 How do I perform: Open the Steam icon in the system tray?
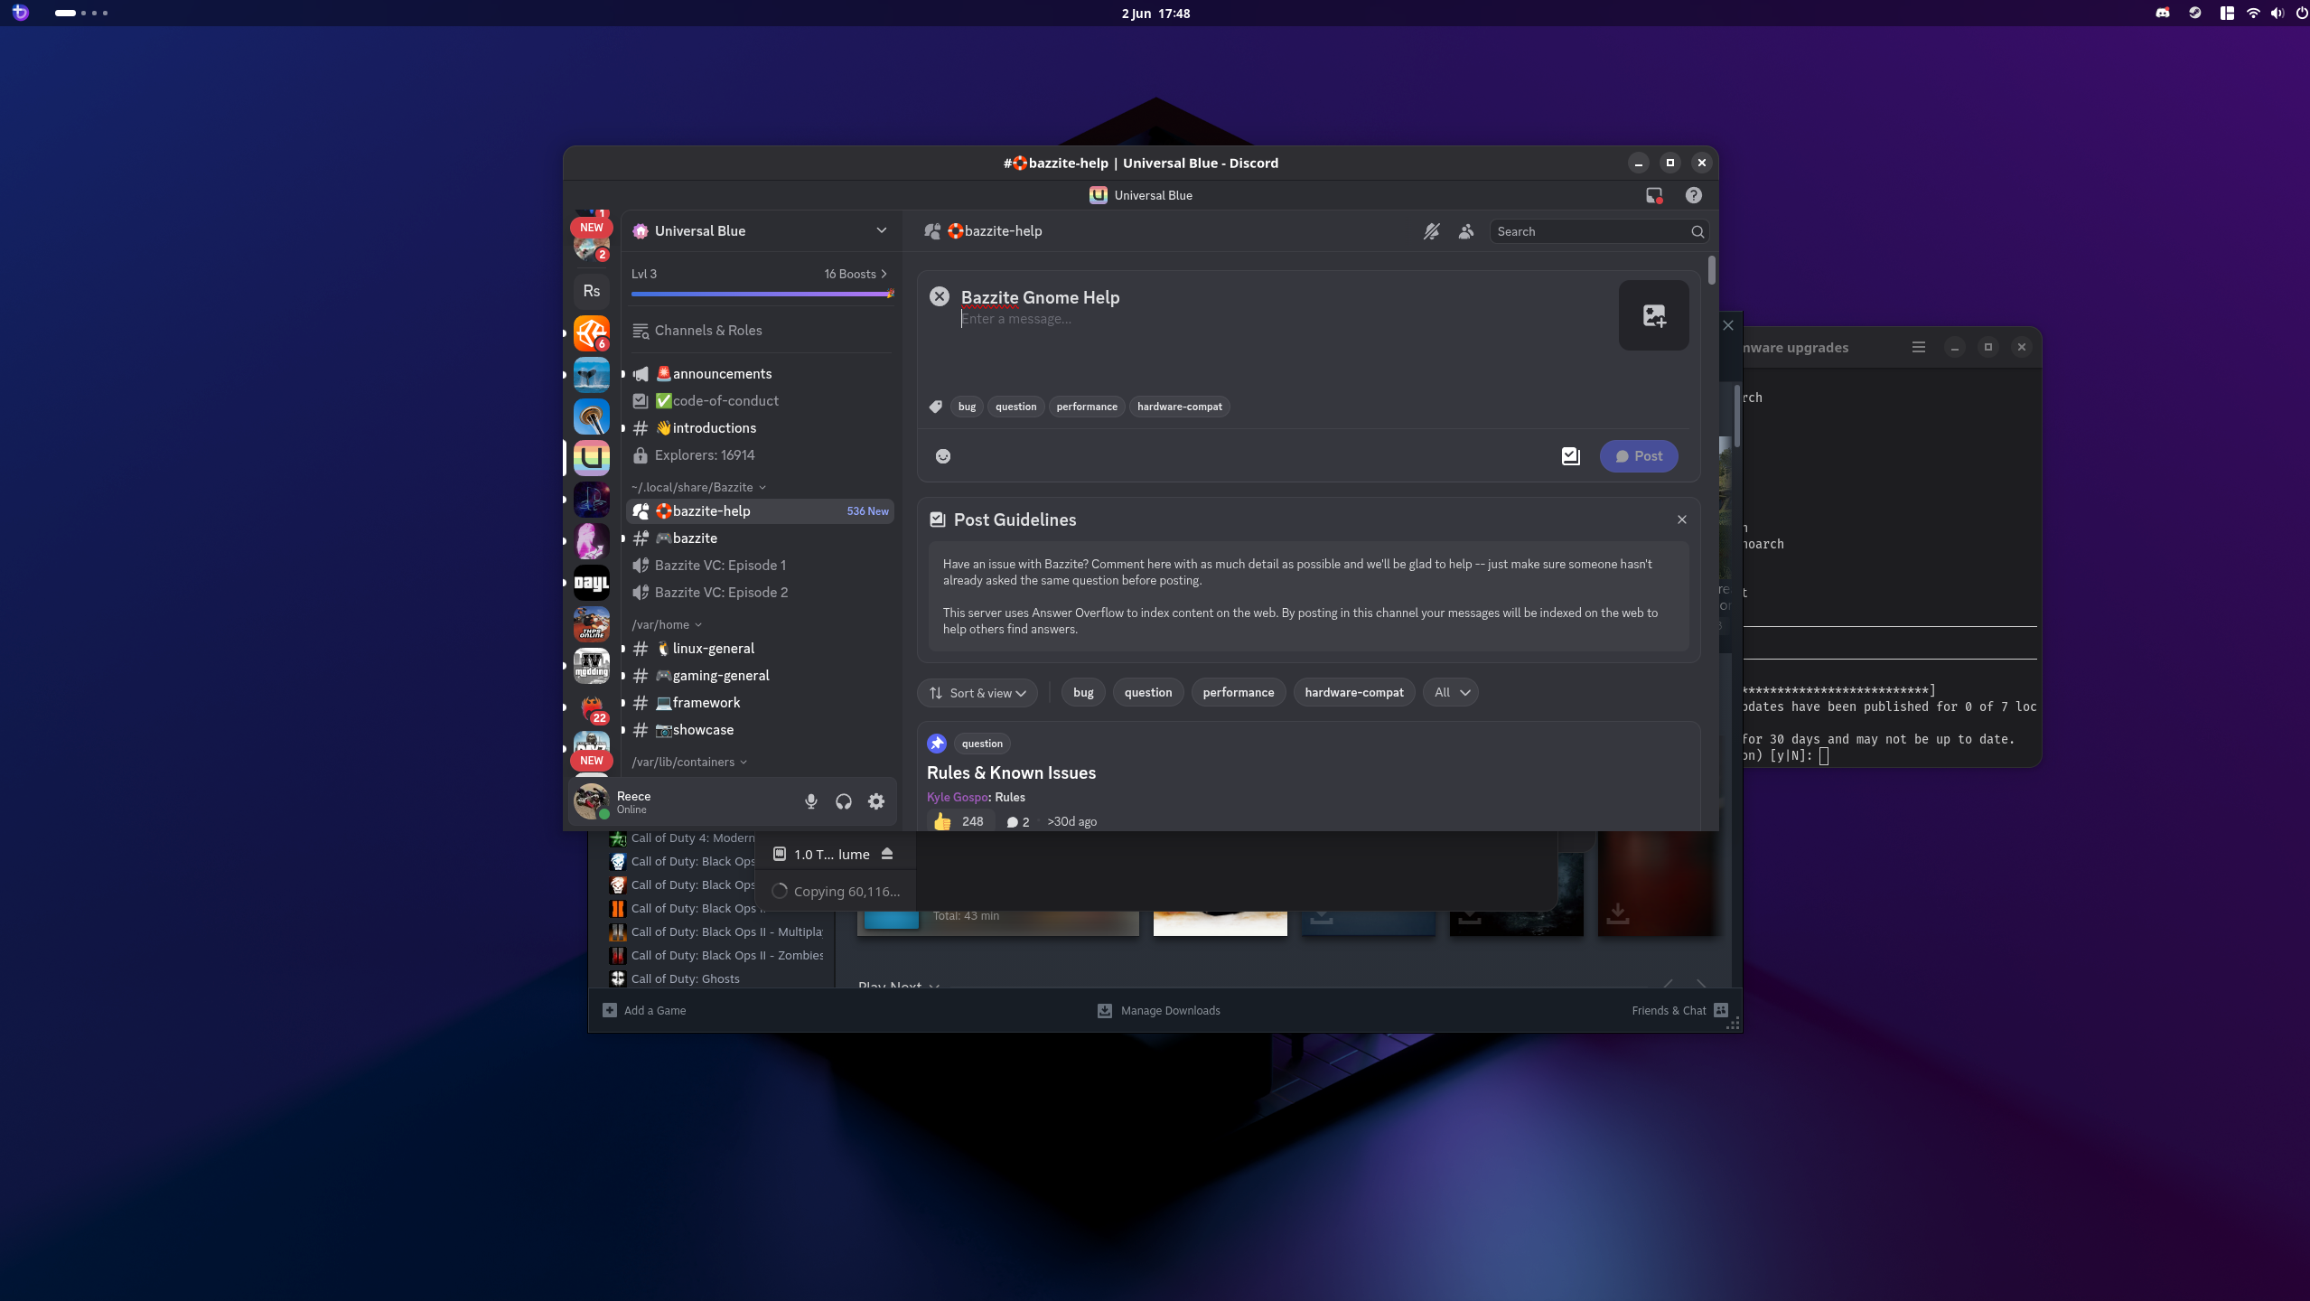pyautogui.click(x=2194, y=13)
